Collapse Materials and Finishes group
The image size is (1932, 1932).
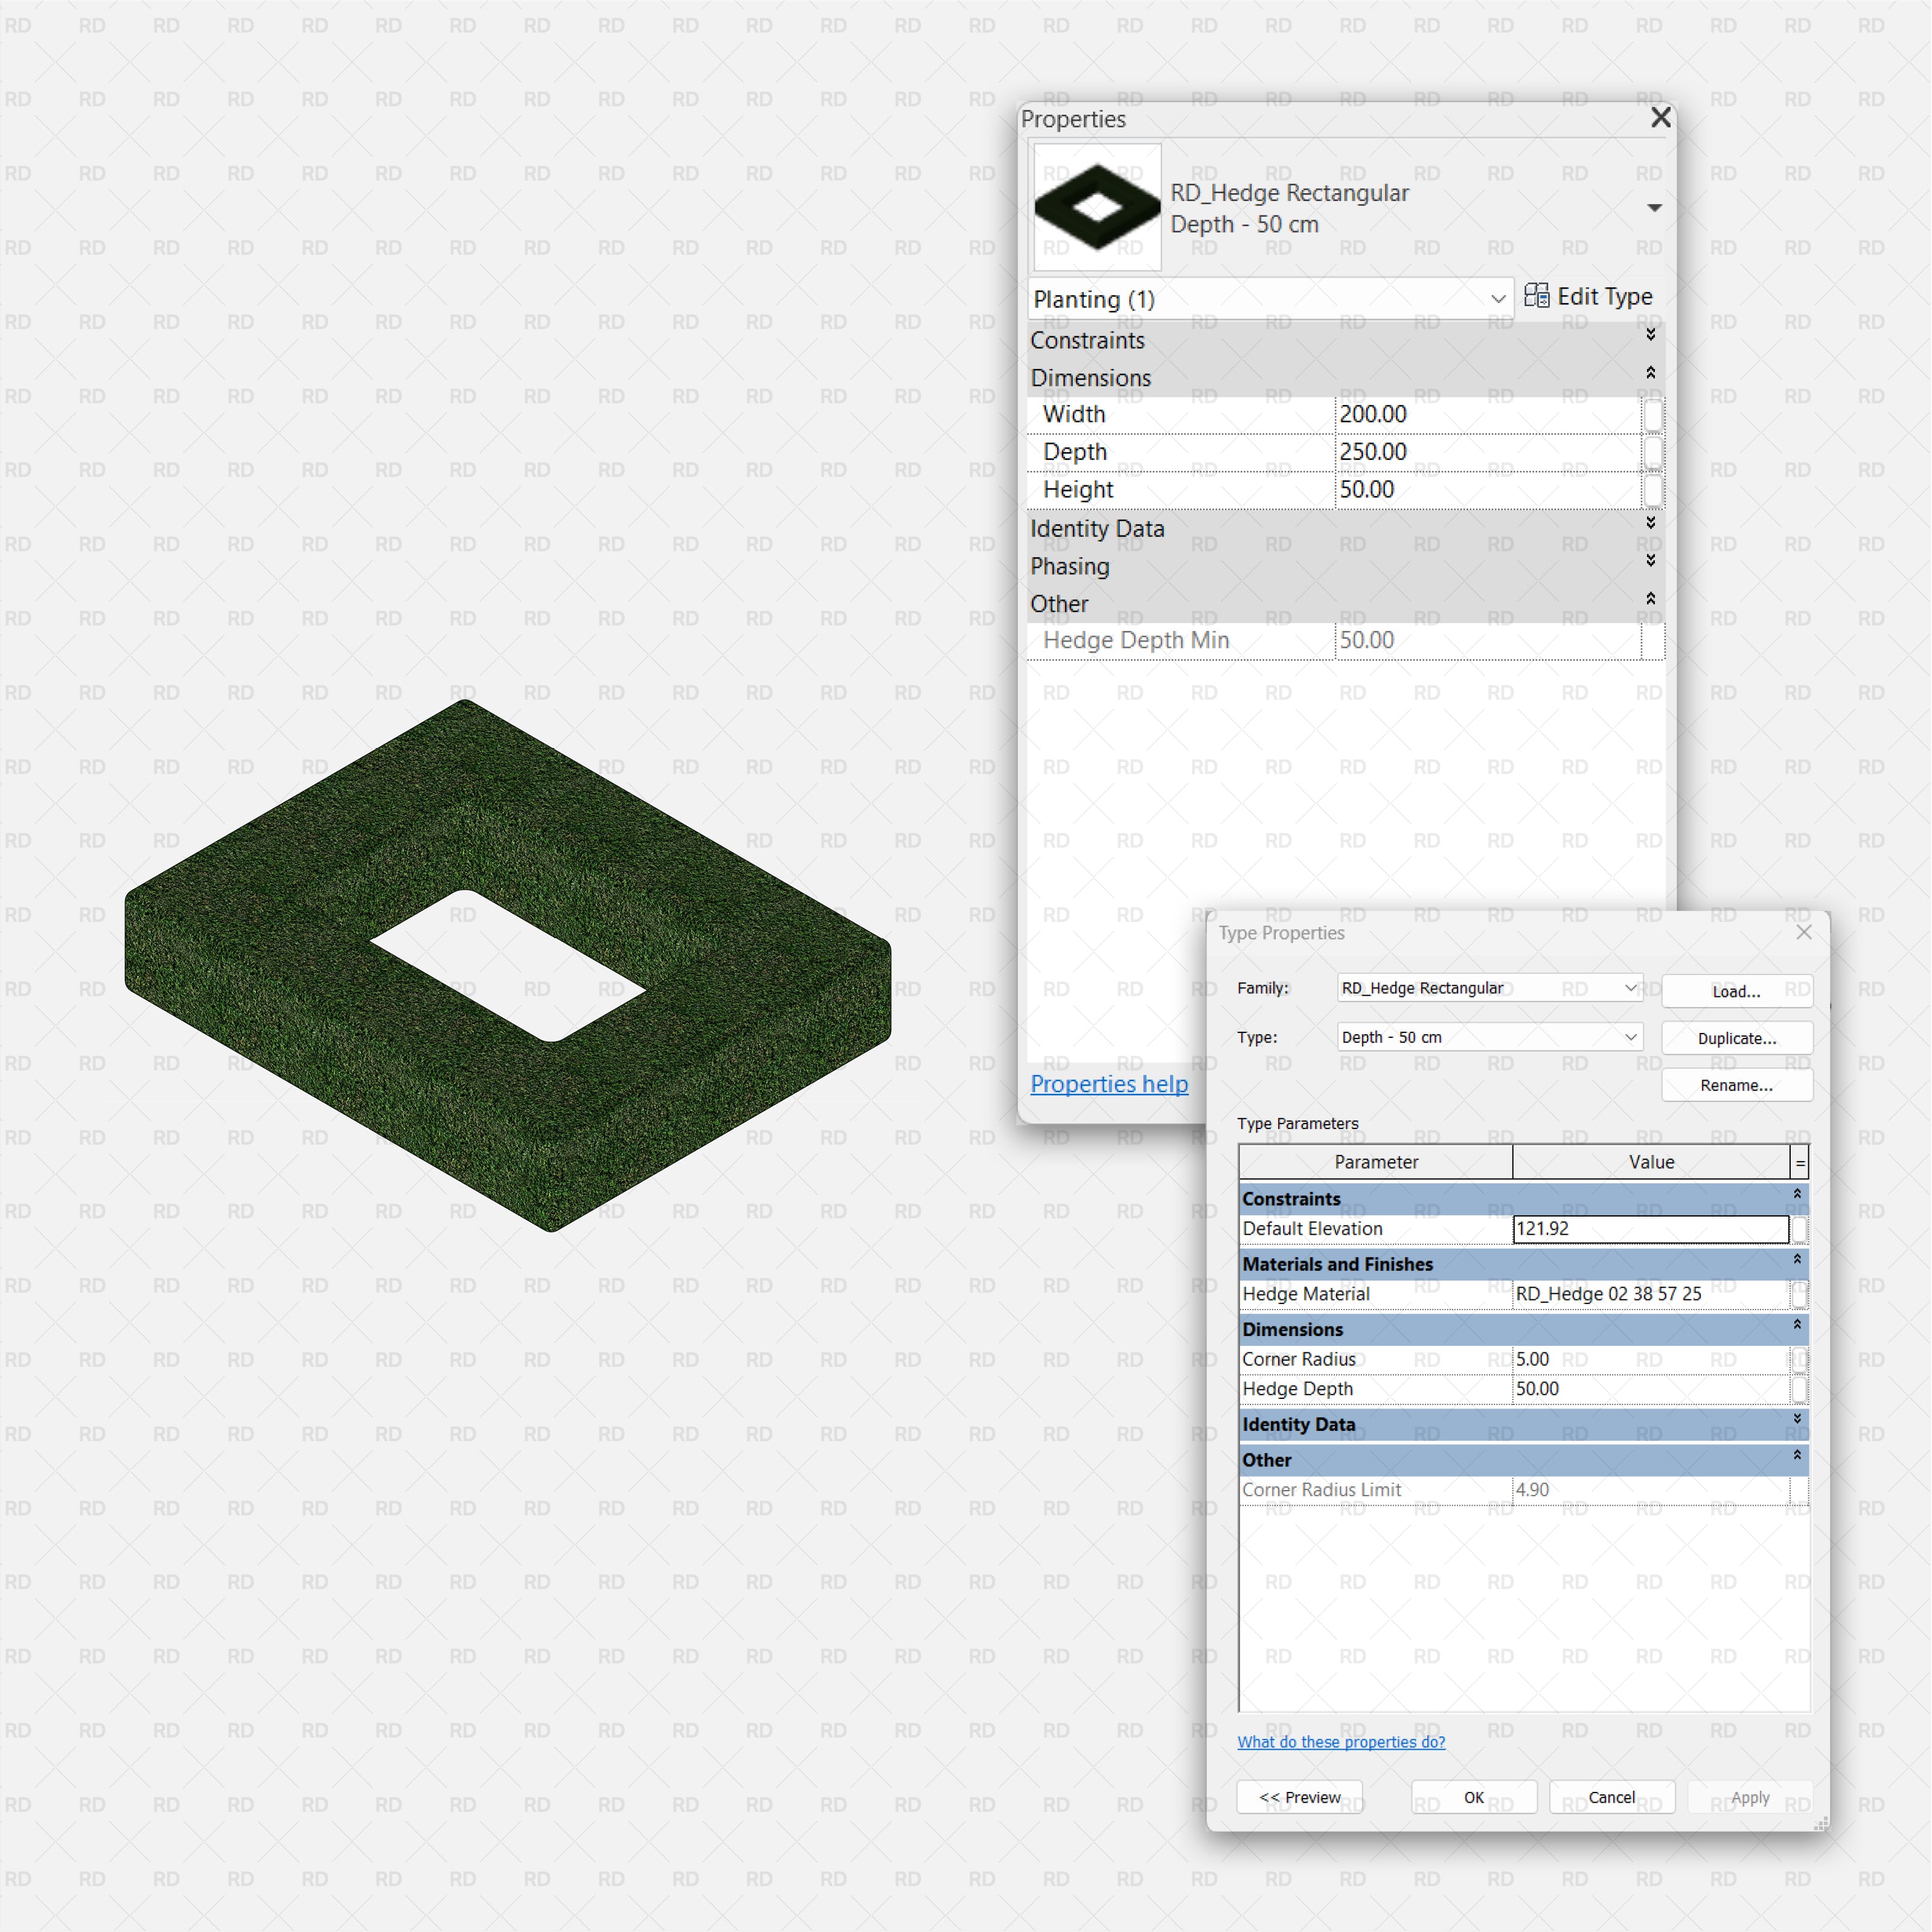tap(1796, 1260)
